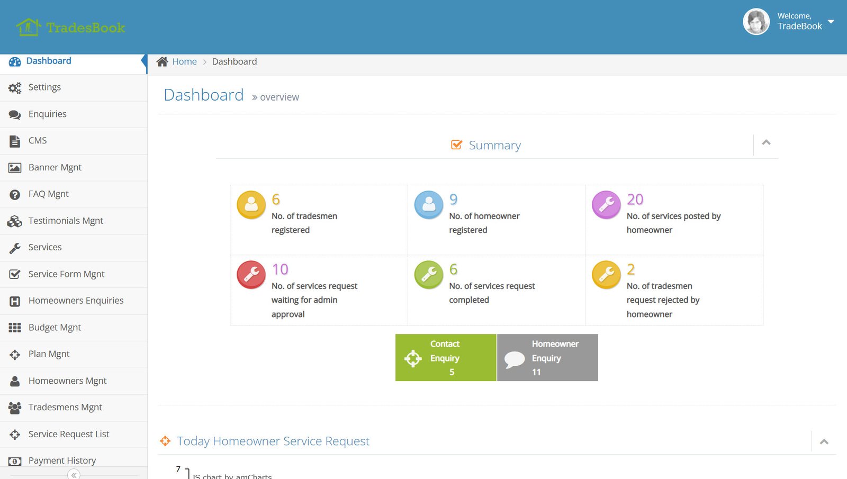This screenshot has width=847, height=479.
Task: Click the Enquiries chat bubbles icon
Action: (15, 115)
